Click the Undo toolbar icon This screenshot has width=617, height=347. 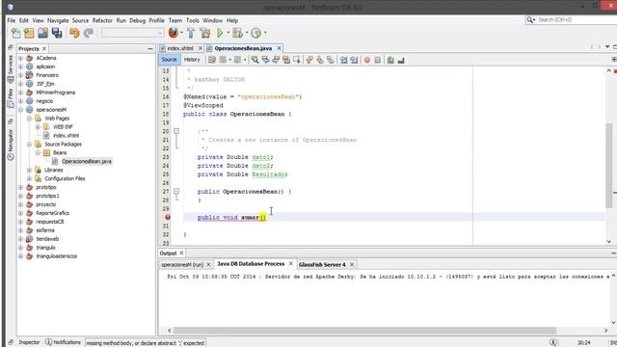(74, 33)
